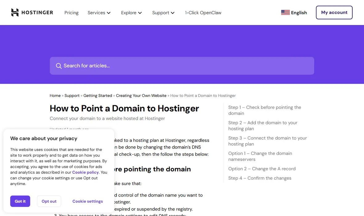
Task: Click 'Connect your domain to a website' subtitle
Action: point(107,118)
